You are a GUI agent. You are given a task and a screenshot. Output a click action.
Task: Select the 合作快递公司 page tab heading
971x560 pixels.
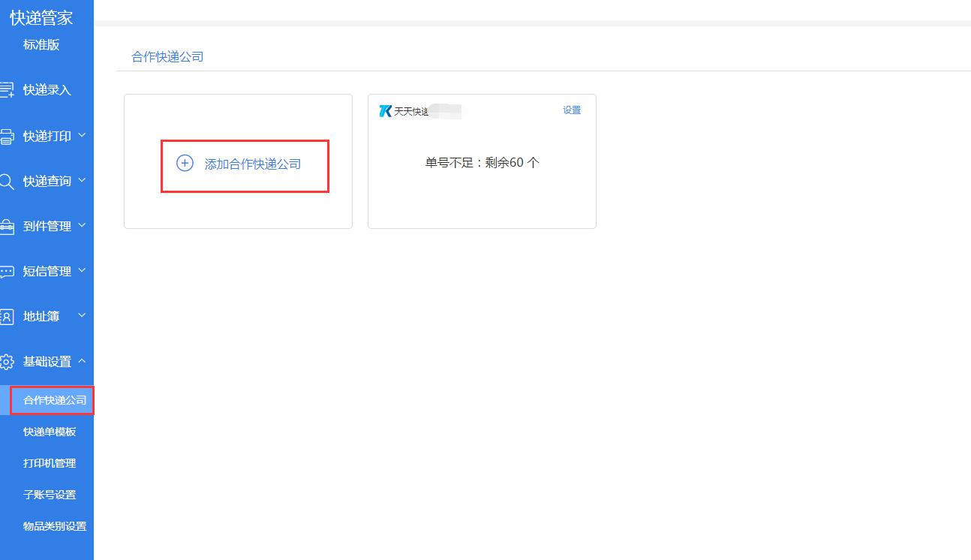click(x=167, y=57)
